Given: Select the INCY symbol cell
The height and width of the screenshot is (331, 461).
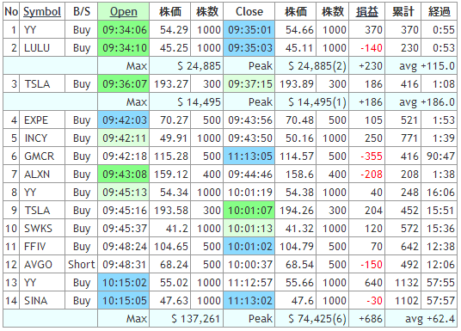Looking at the screenshot, I should pos(42,138).
